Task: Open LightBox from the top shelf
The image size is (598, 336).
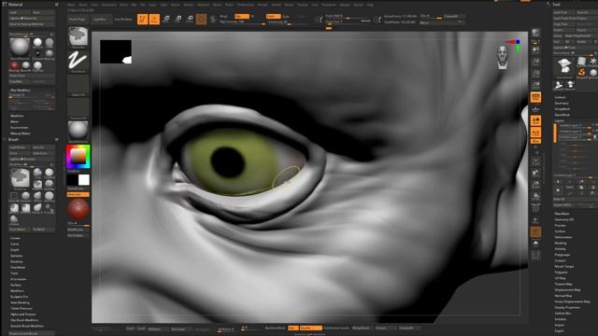Action: [x=100, y=19]
